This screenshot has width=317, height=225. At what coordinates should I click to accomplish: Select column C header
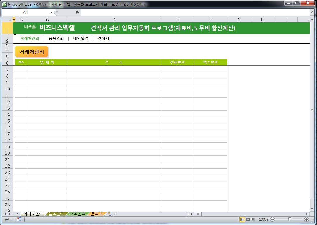coord(47,20)
